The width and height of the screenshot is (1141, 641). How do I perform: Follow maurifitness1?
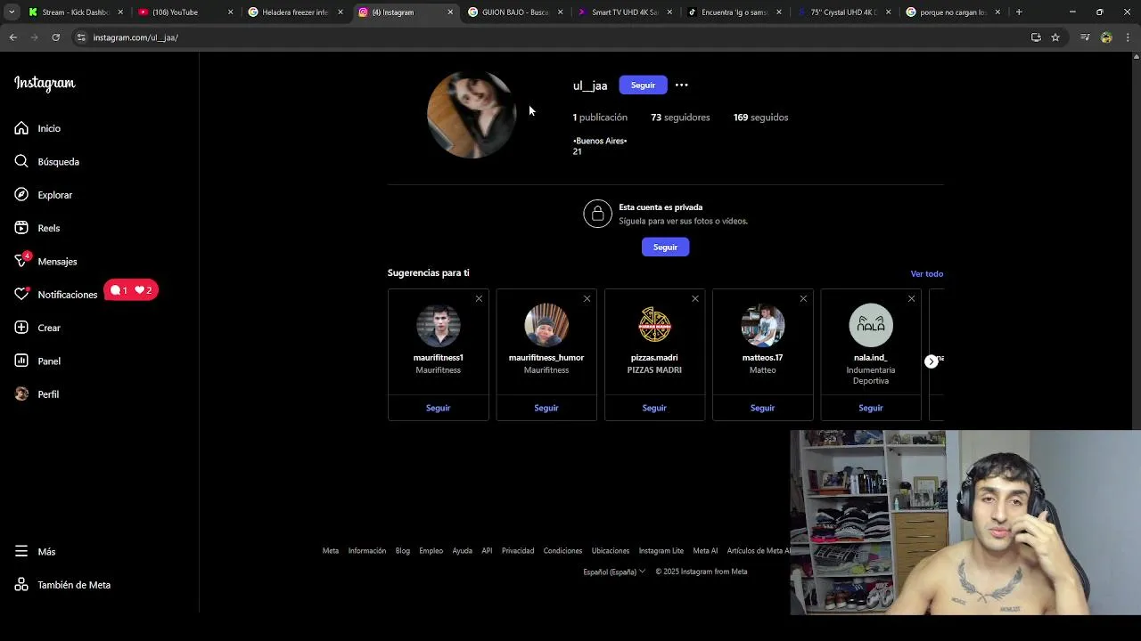438,408
